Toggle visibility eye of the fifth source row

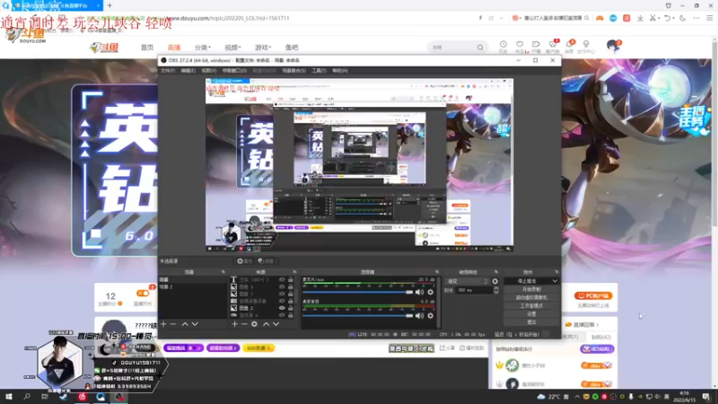pos(282,308)
